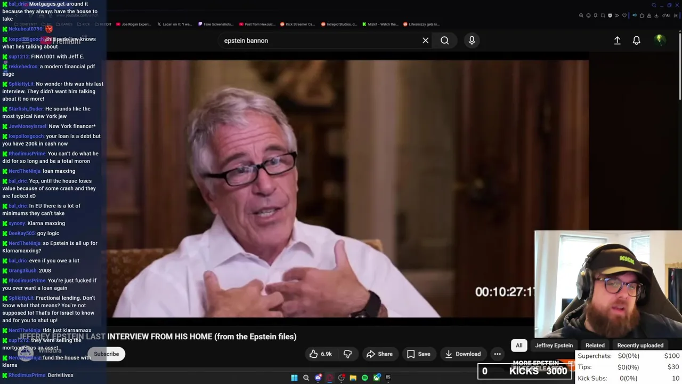This screenshot has height=384, width=682.
Task: Open the 'Post from HexJuic...' bookmark
Action: coord(257,24)
